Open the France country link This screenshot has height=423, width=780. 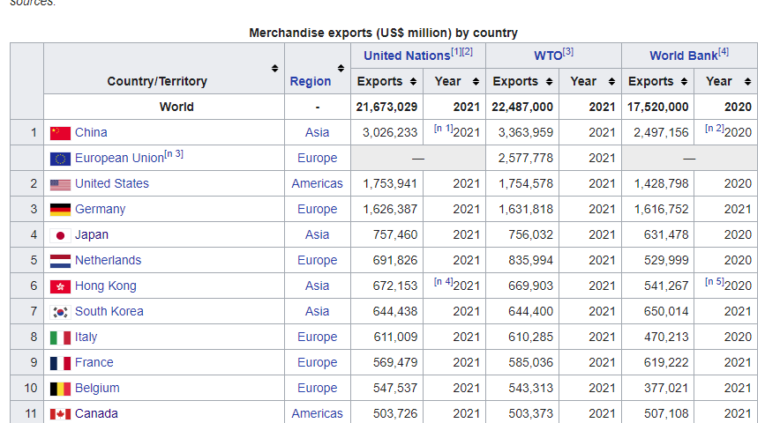point(94,363)
